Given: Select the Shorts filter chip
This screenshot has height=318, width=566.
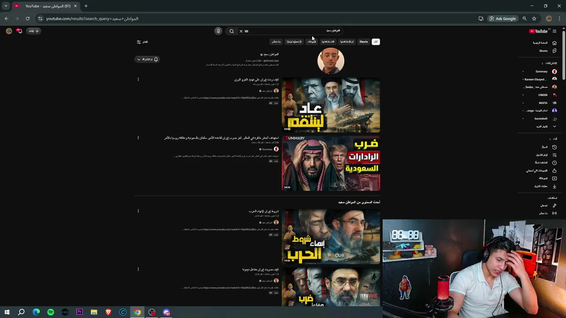Looking at the screenshot, I should [363, 42].
